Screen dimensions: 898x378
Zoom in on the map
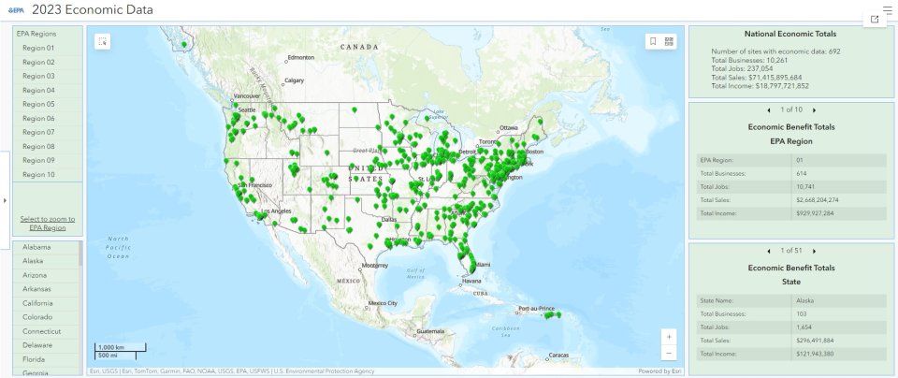coord(668,336)
